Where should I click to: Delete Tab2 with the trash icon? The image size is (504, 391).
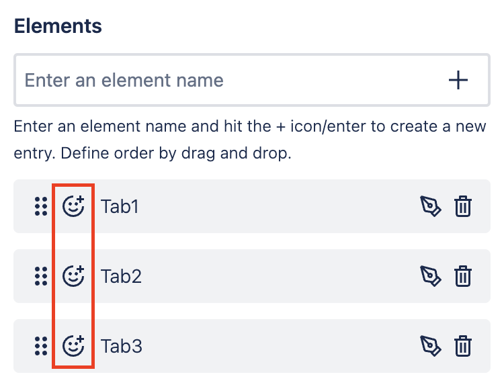463,276
